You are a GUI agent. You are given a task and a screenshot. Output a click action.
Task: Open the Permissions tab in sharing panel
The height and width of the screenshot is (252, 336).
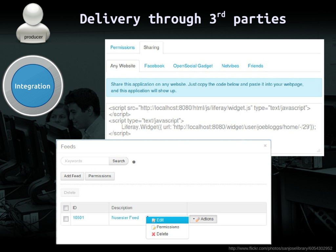tap(122, 47)
